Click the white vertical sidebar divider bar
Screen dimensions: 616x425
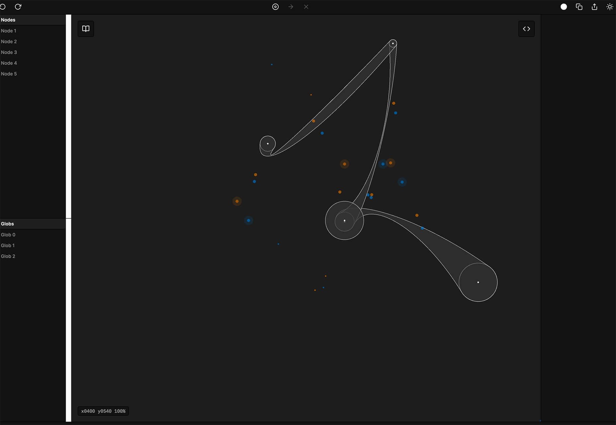(x=68, y=218)
